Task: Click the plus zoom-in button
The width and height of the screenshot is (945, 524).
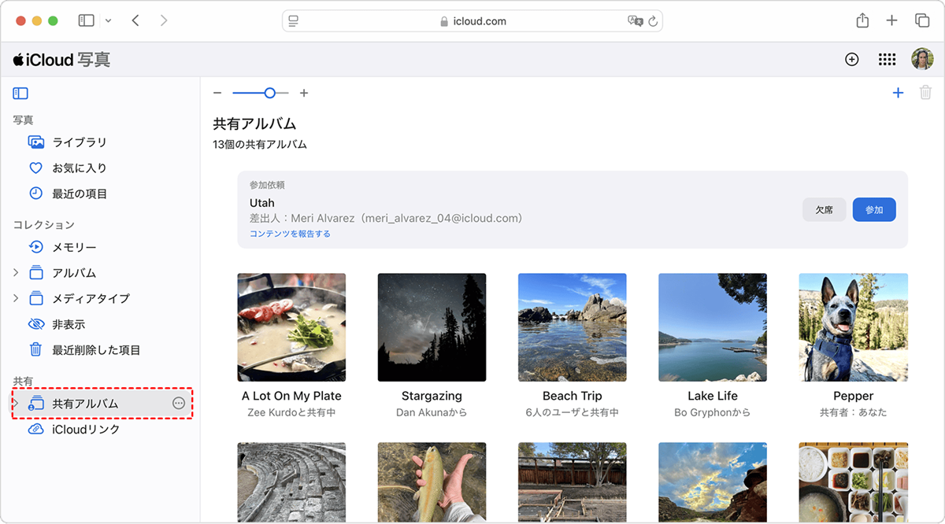Action: pos(304,93)
